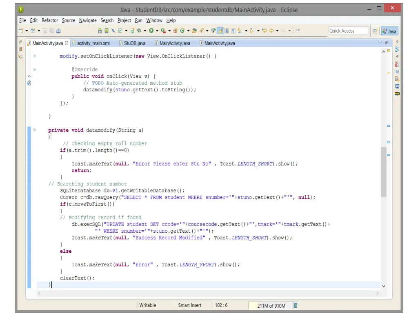Open the Javadoc @ view icon in right sidebar

[x=397, y=72]
